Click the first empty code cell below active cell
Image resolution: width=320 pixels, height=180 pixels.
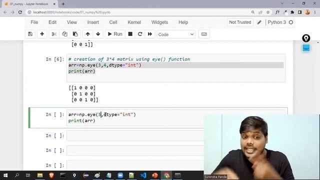(135, 136)
